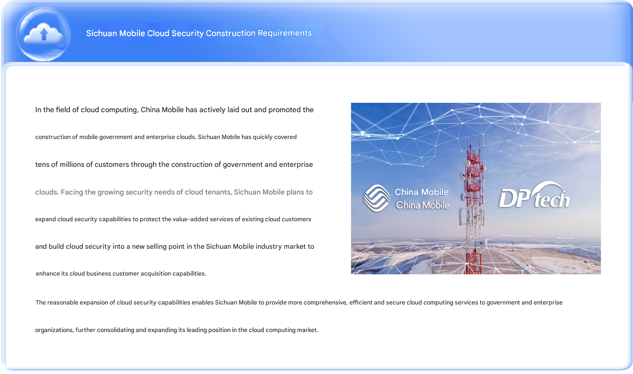The height and width of the screenshot is (374, 633).
Task: Click the line starting "and build cloud security"
Action: [174, 246]
